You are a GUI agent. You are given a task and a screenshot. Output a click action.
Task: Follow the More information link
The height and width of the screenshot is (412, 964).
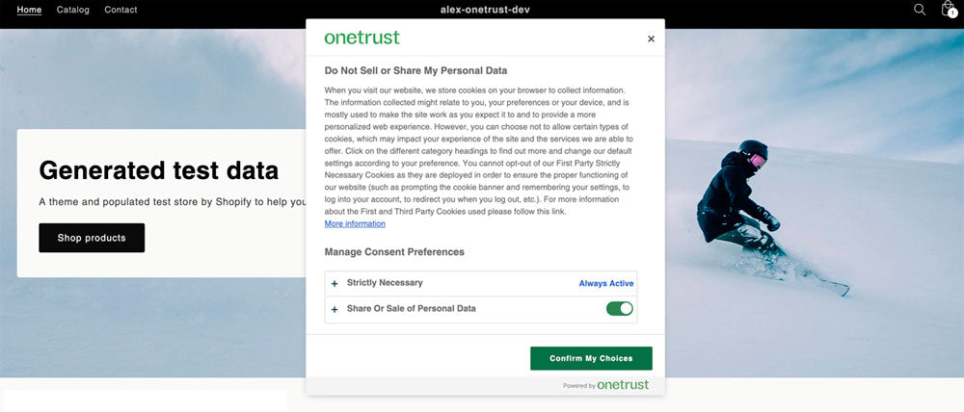pyautogui.click(x=355, y=224)
